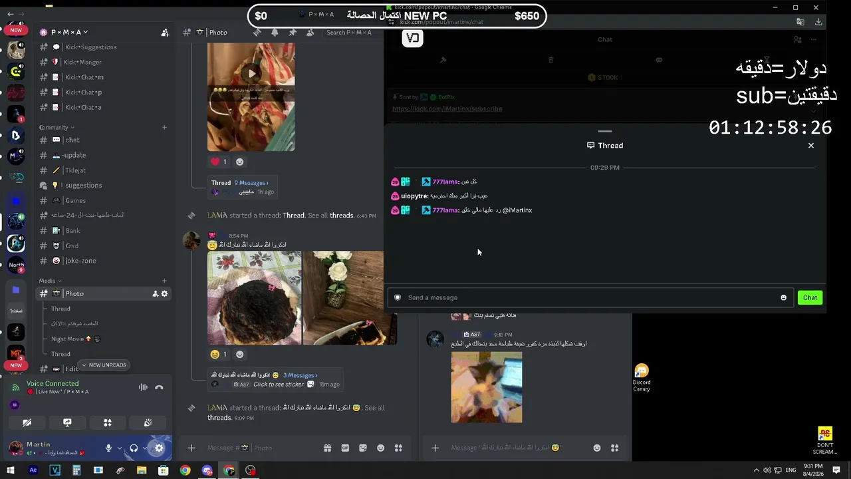Open the joke-zone channel
This screenshot has width=851, height=479.
click(x=103, y=261)
